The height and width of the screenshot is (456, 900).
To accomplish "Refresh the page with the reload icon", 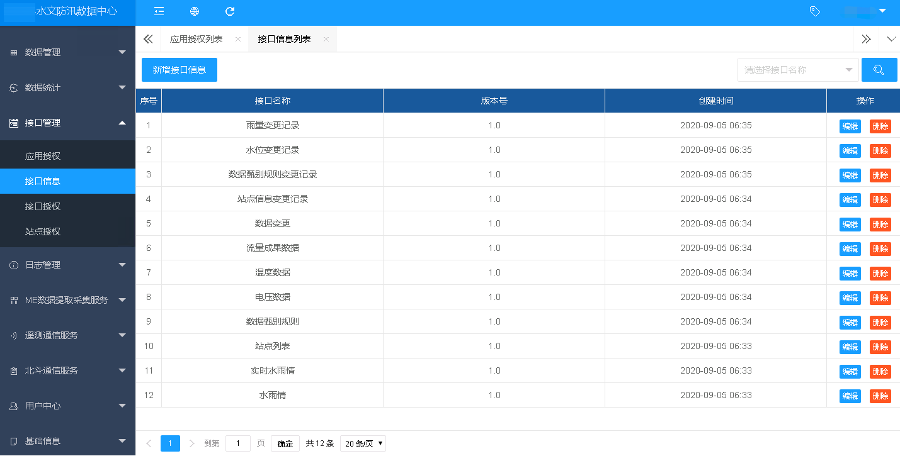I will pyautogui.click(x=229, y=11).
